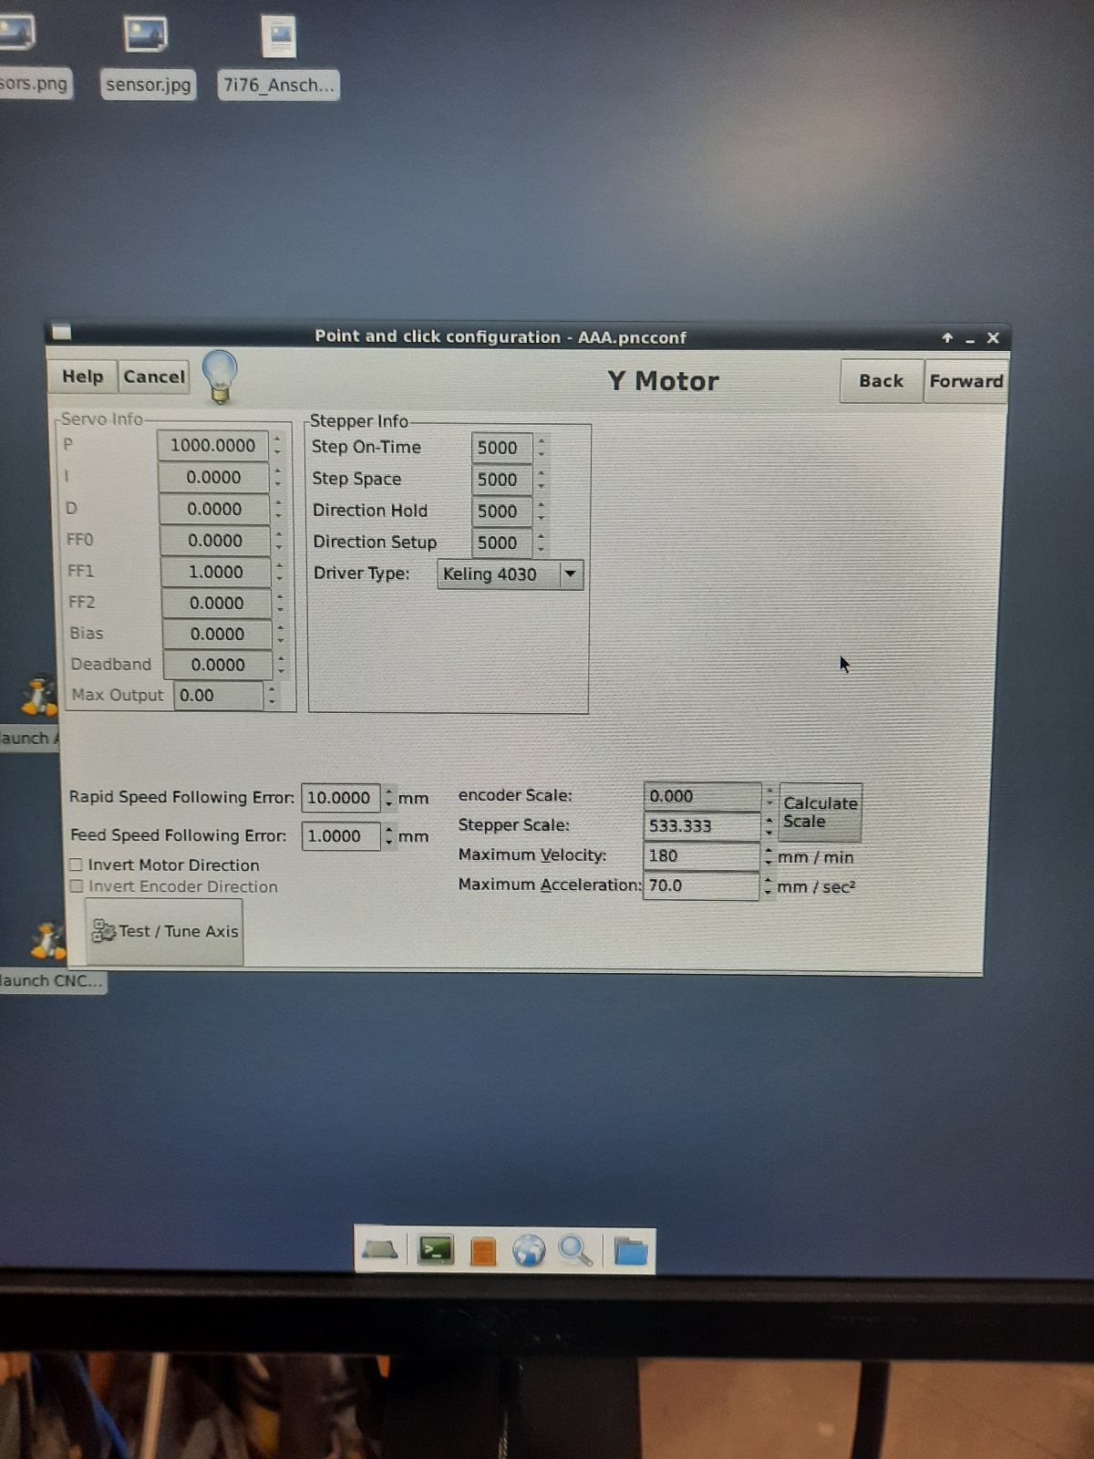Open Test / Tune Axis

click(x=165, y=931)
